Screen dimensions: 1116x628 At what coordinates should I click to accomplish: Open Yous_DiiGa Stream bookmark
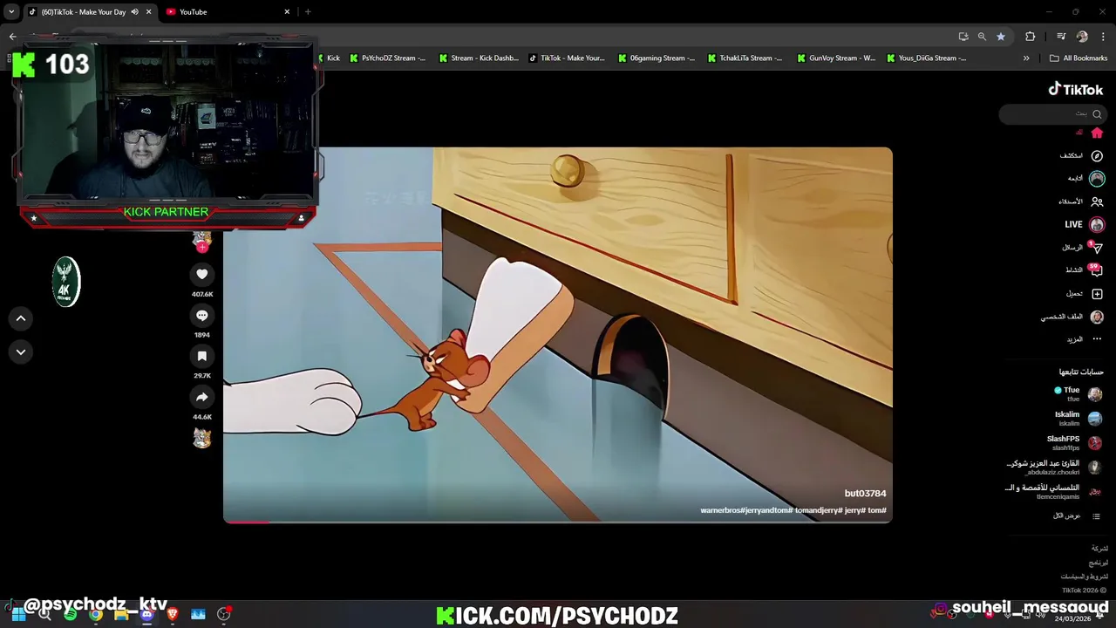coord(926,58)
